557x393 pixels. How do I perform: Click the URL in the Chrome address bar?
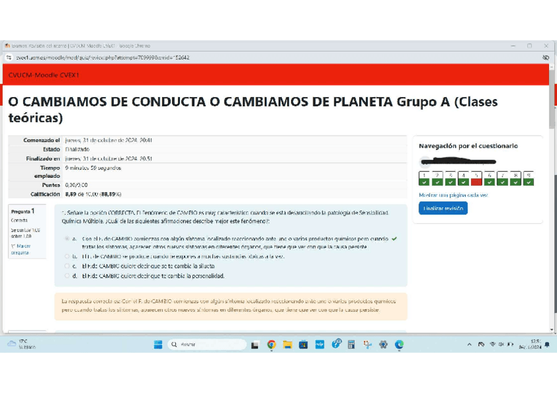click(x=102, y=58)
